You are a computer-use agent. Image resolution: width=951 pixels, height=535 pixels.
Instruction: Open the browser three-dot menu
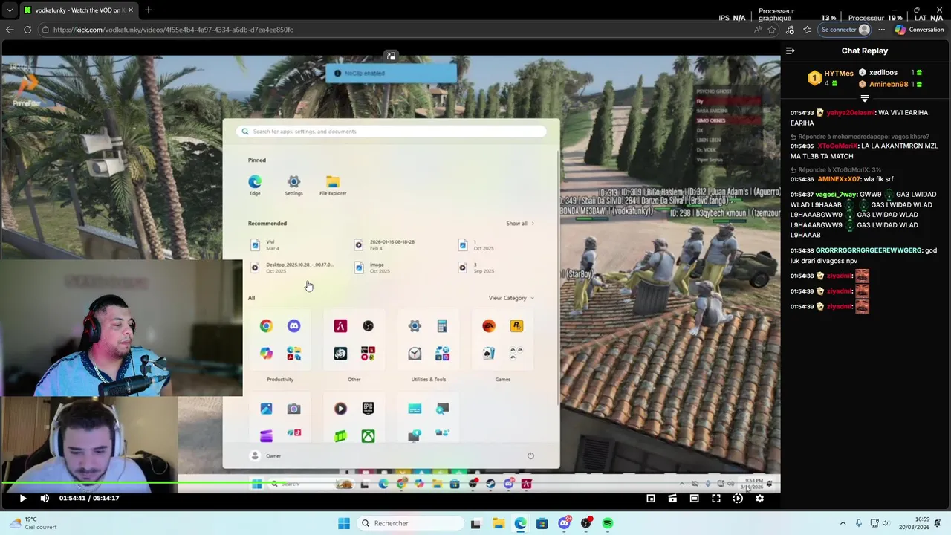tap(881, 30)
